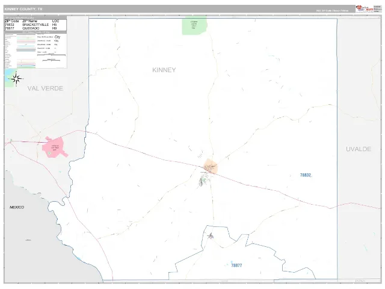385x289 pixels.
Task: Click the 'ZIP Code' column header
Action: 12,21
